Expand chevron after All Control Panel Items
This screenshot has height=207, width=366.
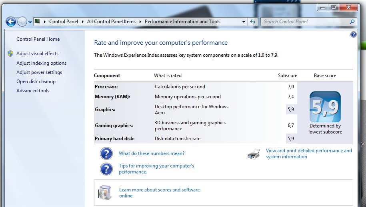point(140,22)
